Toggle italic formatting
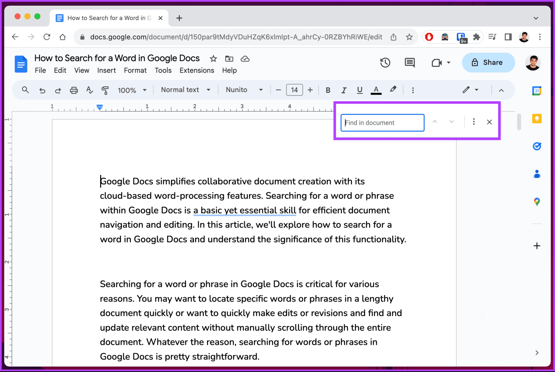 (344, 90)
